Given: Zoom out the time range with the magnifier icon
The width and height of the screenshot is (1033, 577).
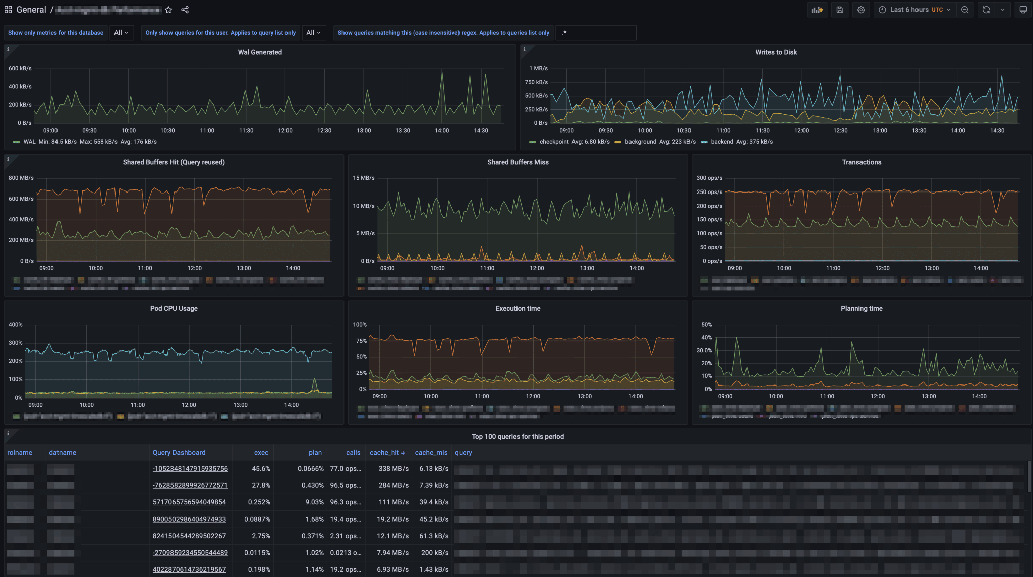Looking at the screenshot, I should [965, 9].
